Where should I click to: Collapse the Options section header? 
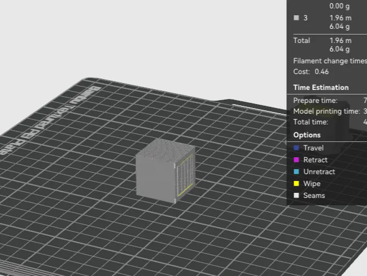(307, 135)
